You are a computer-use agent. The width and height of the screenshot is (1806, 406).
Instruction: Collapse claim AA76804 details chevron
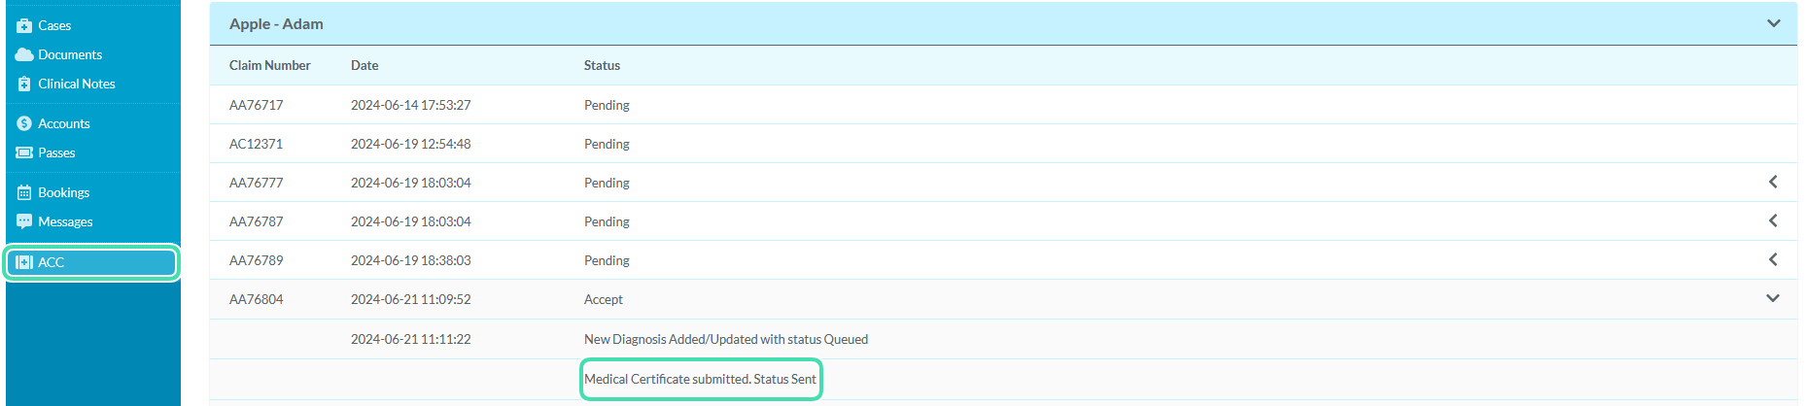click(x=1773, y=298)
